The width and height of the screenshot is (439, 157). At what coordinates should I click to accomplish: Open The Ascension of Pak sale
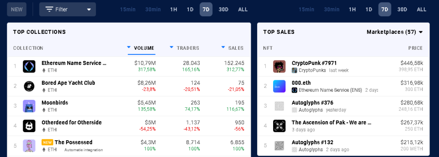tap(331, 123)
